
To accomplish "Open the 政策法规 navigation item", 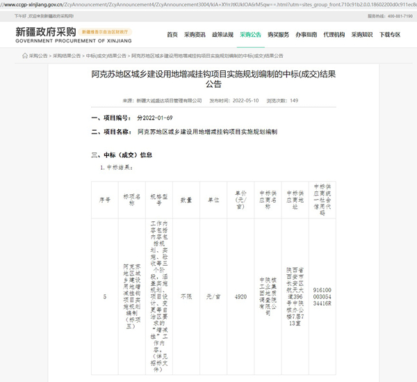I will click(x=222, y=35).
